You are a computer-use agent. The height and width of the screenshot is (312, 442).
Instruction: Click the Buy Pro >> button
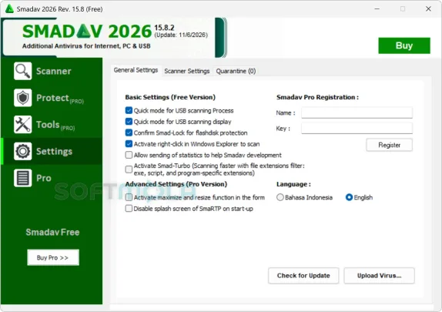tap(53, 257)
